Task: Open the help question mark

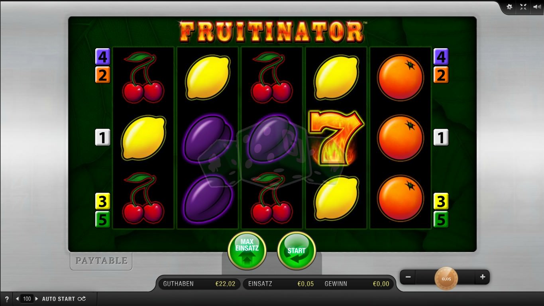Action: pos(6,299)
